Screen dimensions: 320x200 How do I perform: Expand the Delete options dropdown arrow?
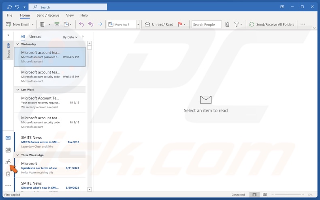point(49,24)
